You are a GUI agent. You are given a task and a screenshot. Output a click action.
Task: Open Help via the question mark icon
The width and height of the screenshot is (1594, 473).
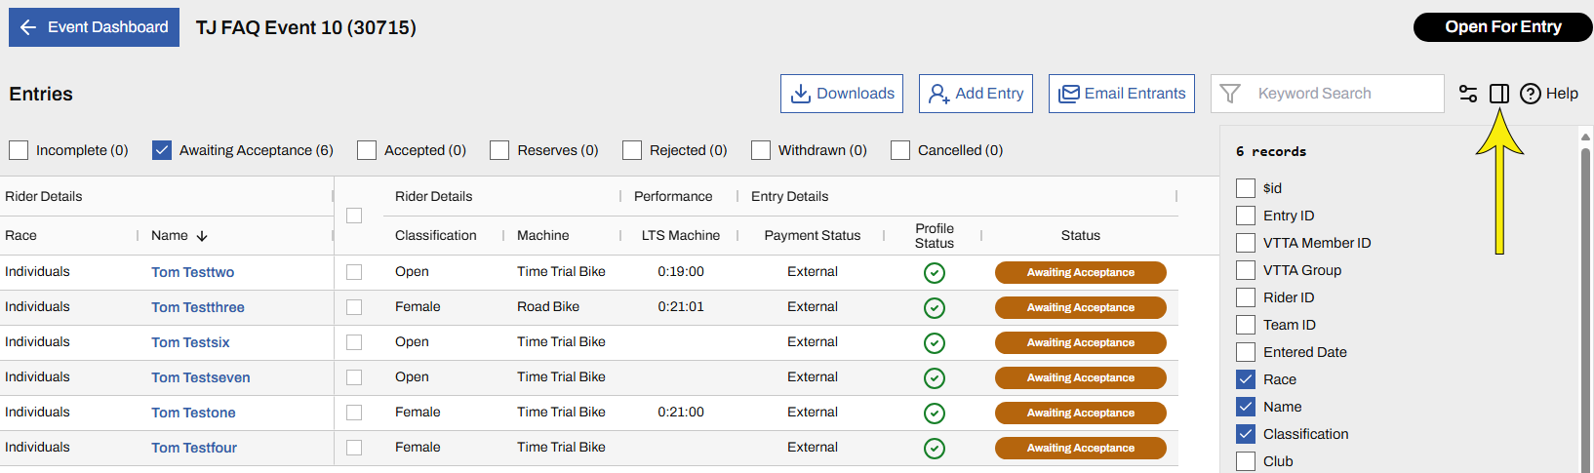coord(1531,94)
